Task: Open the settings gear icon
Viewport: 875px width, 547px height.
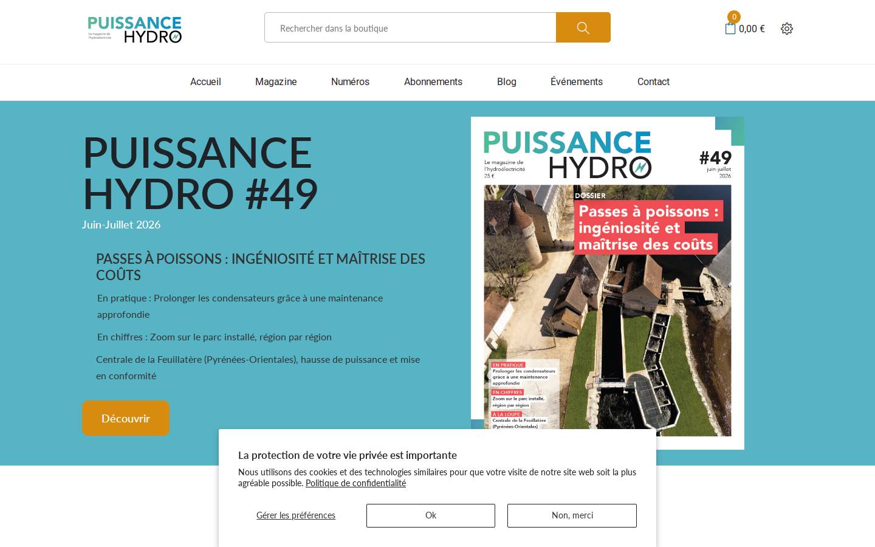Action: (x=787, y=29)
